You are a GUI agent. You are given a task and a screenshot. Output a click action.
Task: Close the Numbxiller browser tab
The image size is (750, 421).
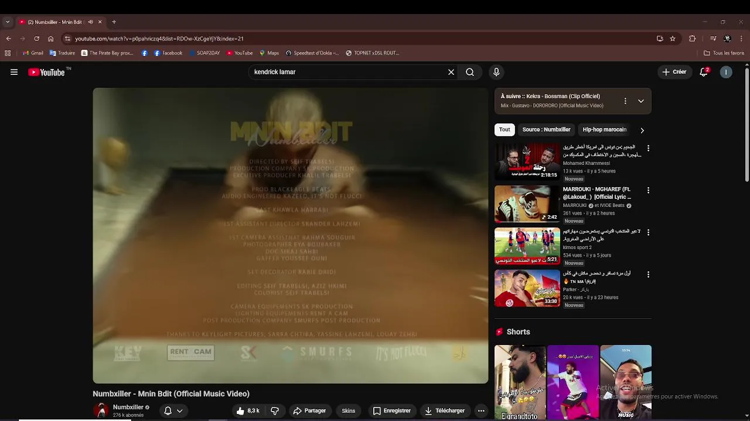(x=100, y=22)
